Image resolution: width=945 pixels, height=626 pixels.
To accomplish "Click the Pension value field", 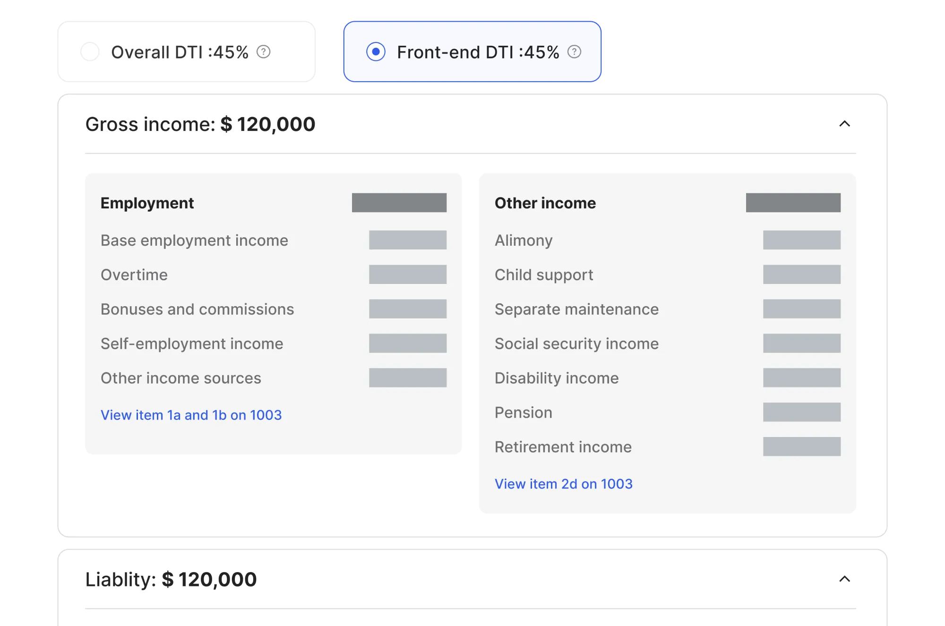I will tap(802, 412).
